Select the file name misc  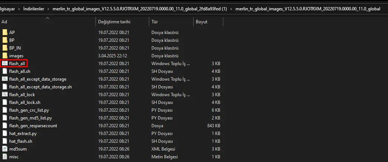tap(14, 157)
